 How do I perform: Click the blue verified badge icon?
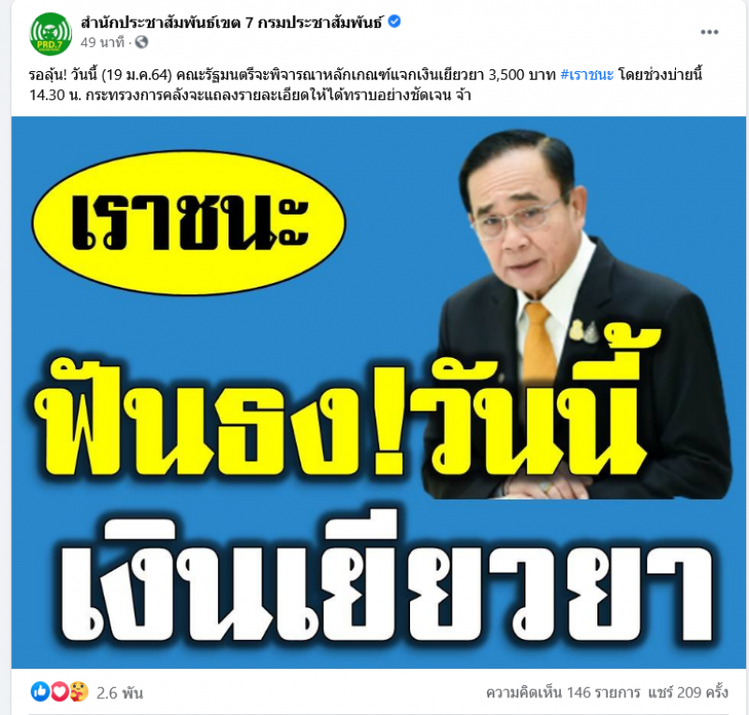tap(394, 22)
